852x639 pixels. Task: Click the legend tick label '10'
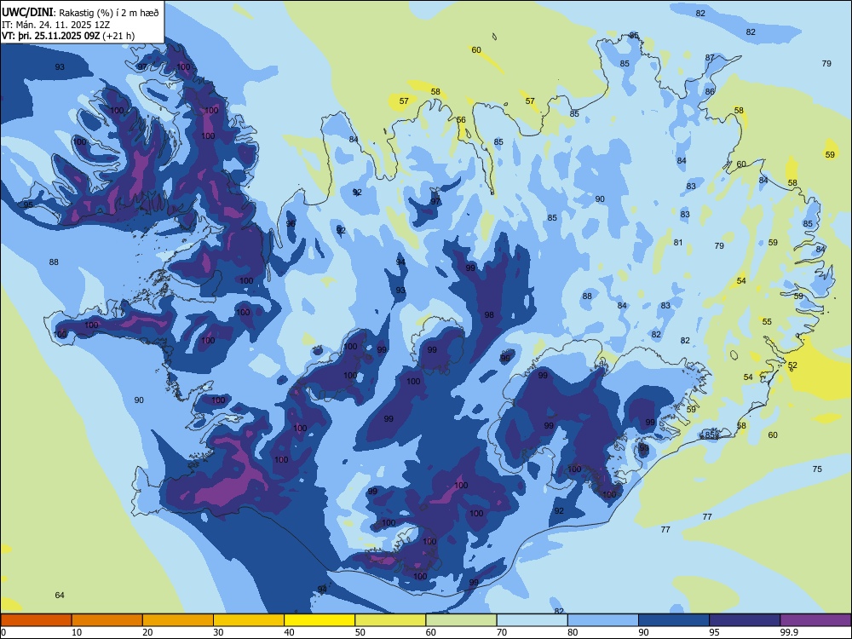[77, 632]
